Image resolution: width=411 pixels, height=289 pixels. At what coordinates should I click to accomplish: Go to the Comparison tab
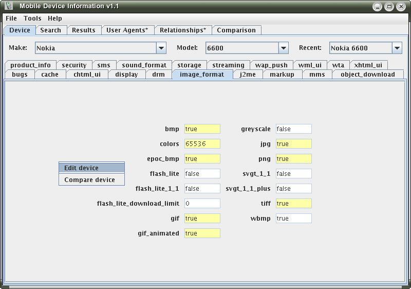[236, 30]
